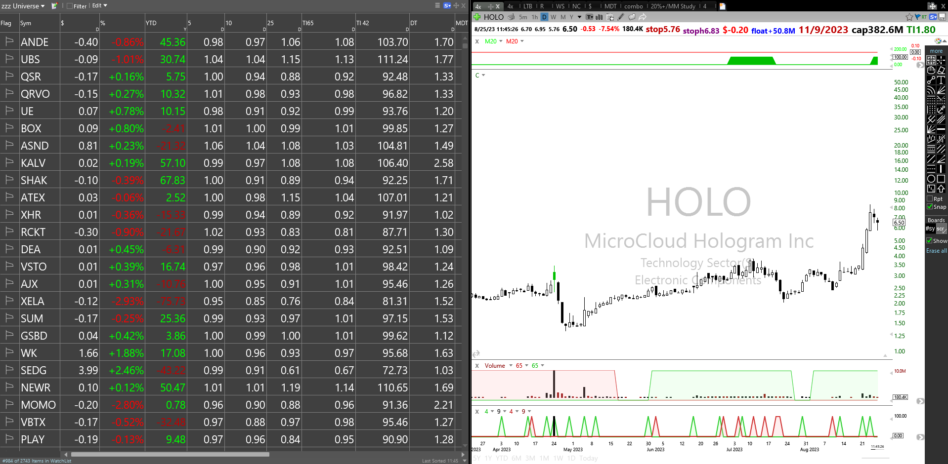The height and width of the screenshot is (464, 948).
Task: Click the more drawing tools button
Action: coord(936,51)
